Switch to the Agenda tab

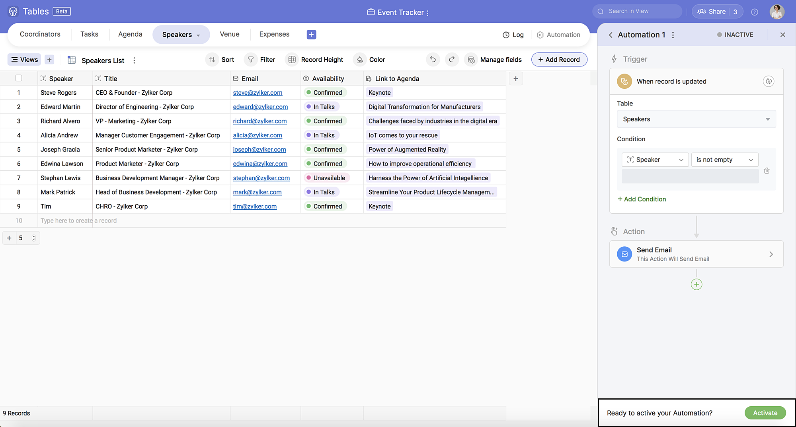[130, 35]
